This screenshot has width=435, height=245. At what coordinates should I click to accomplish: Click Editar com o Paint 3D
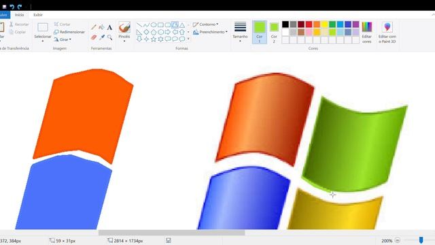pyautogui.click(x=387, y=32)
